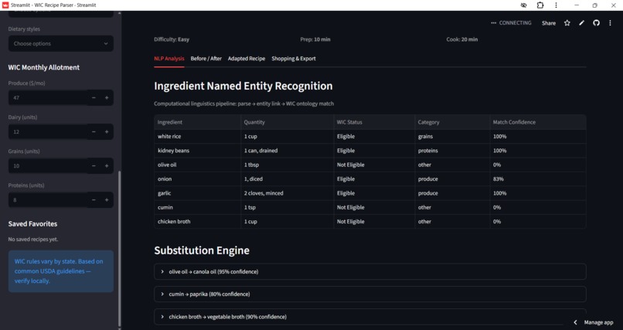The width and height of the screenshot is (623, 330).
Task: Expand cumin to paprika substitution
Action: 370,294
